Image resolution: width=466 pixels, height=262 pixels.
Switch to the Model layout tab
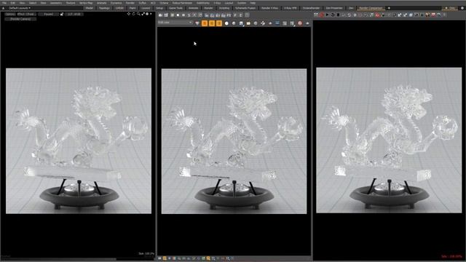(x=89, y=8)
